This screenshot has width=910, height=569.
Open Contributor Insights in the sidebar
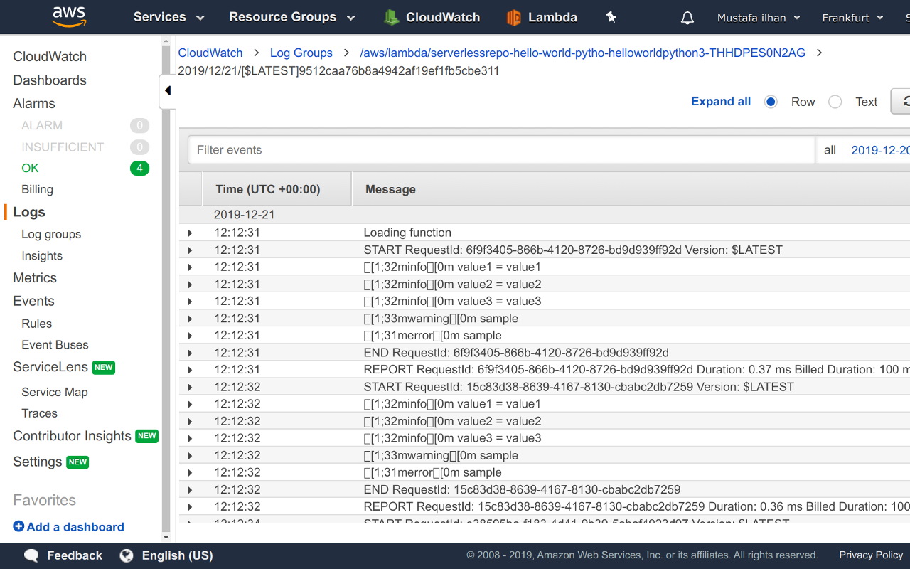[x=72, y=436]
